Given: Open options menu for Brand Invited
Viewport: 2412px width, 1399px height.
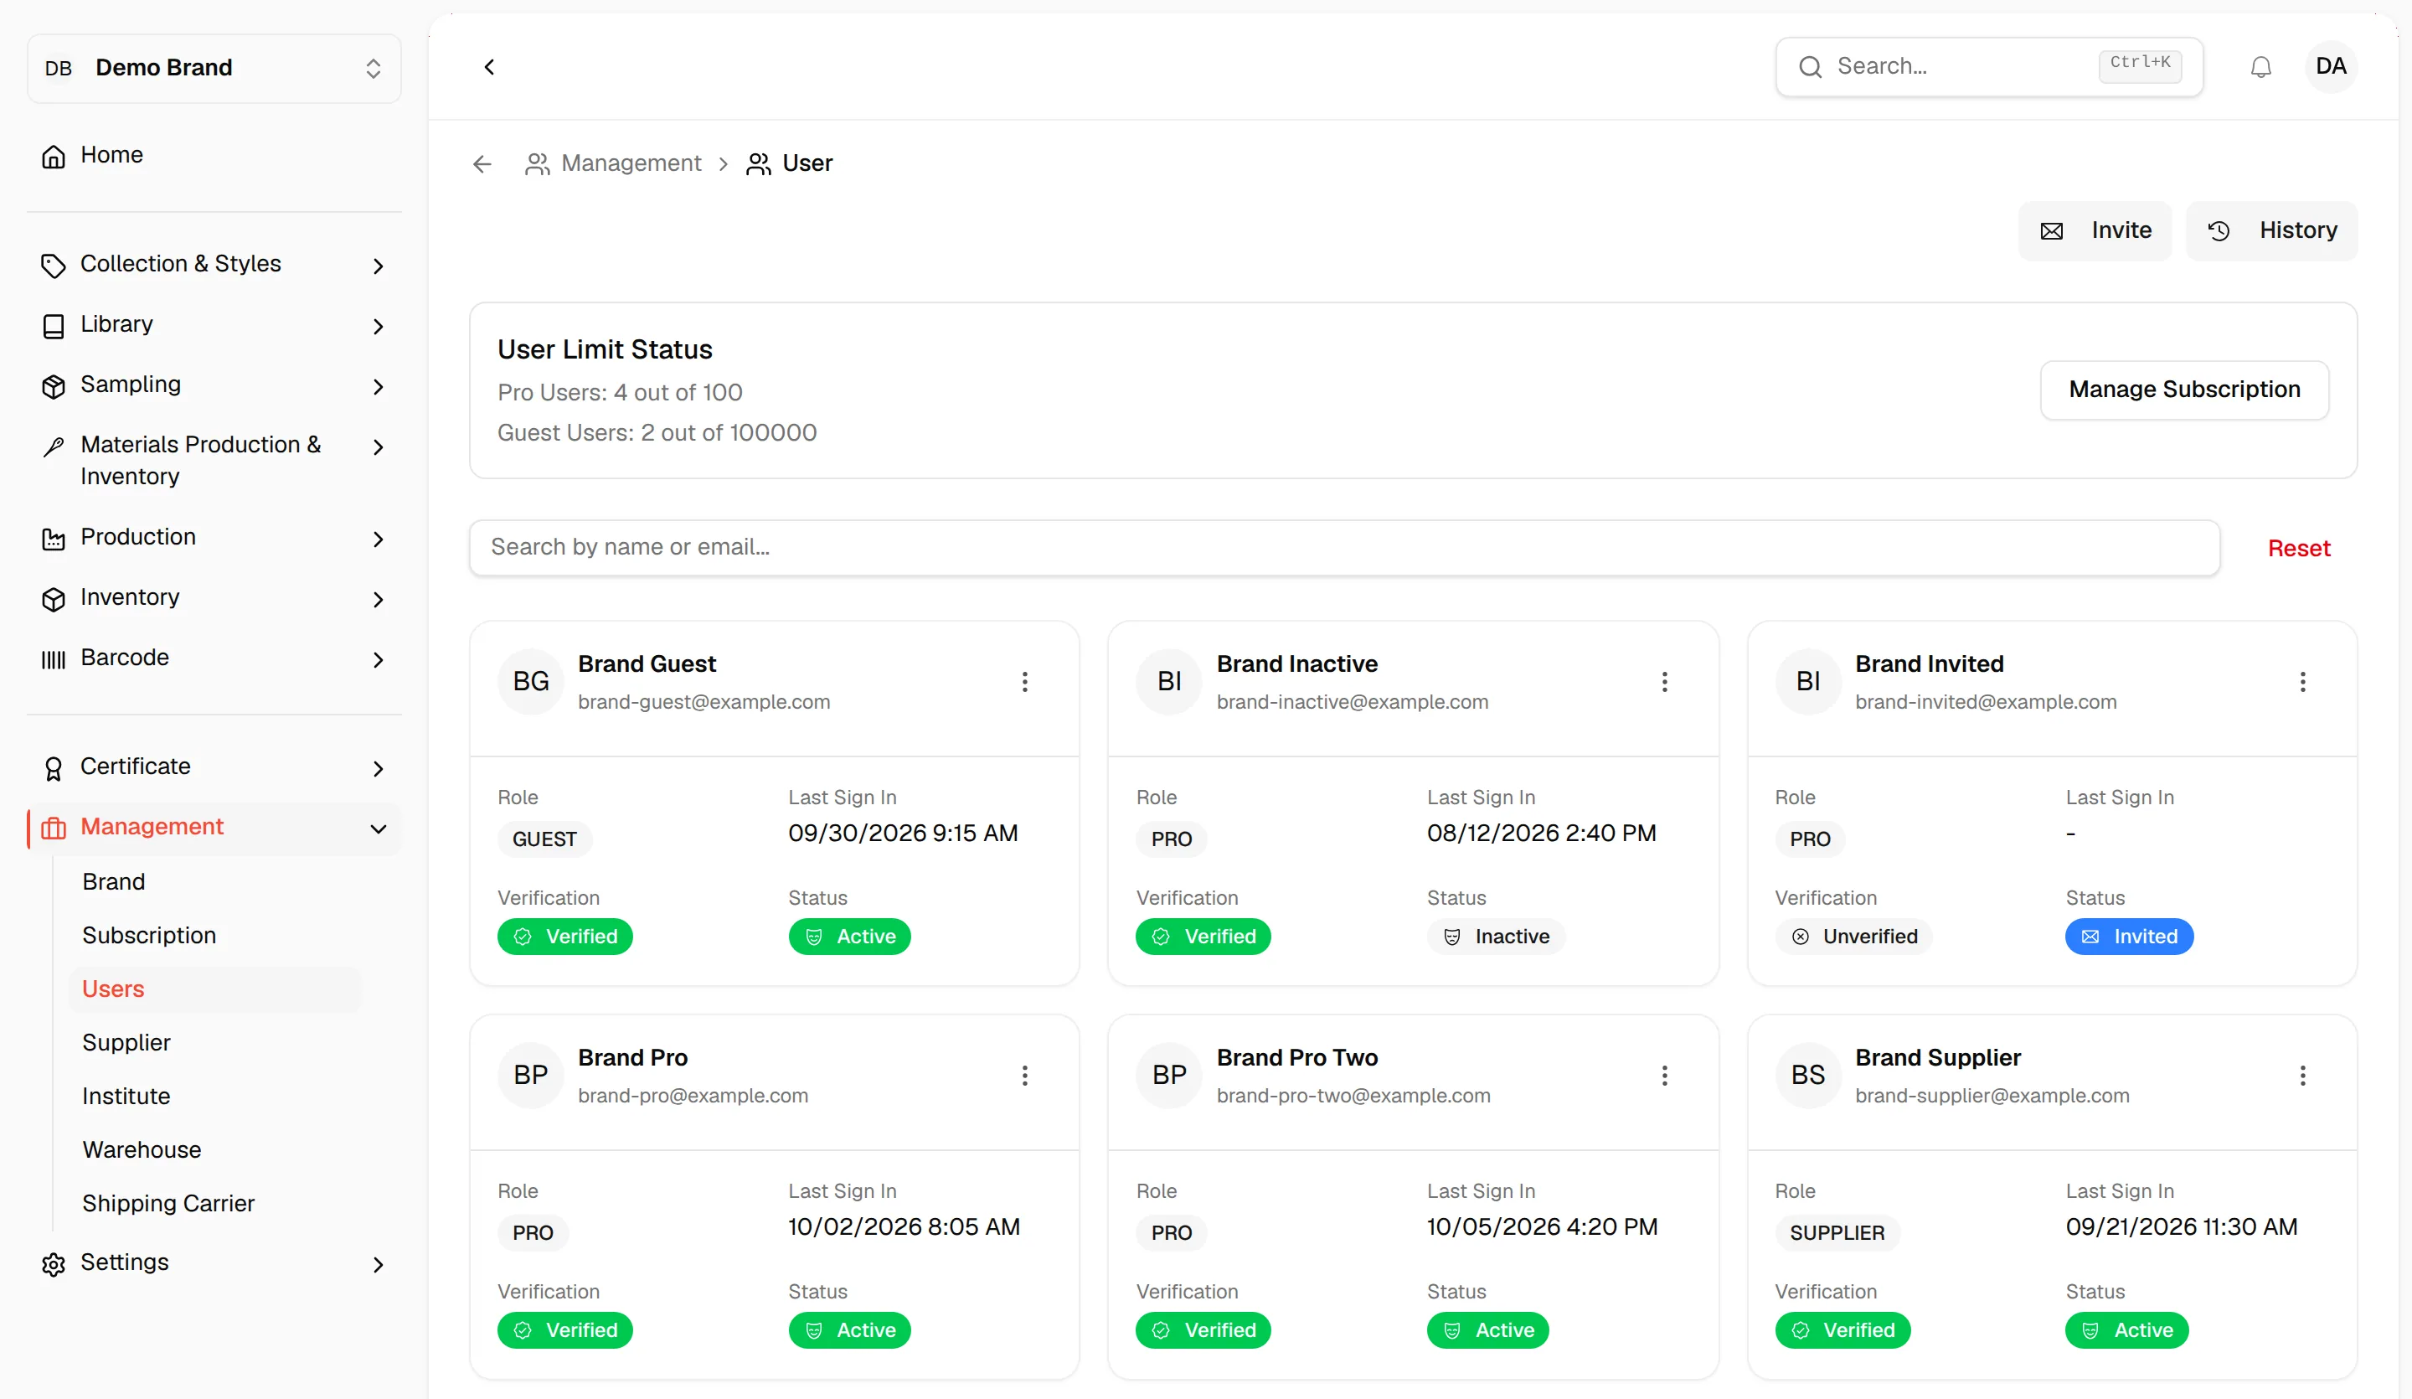Looking at the screenshot, I should point(2303,682).
